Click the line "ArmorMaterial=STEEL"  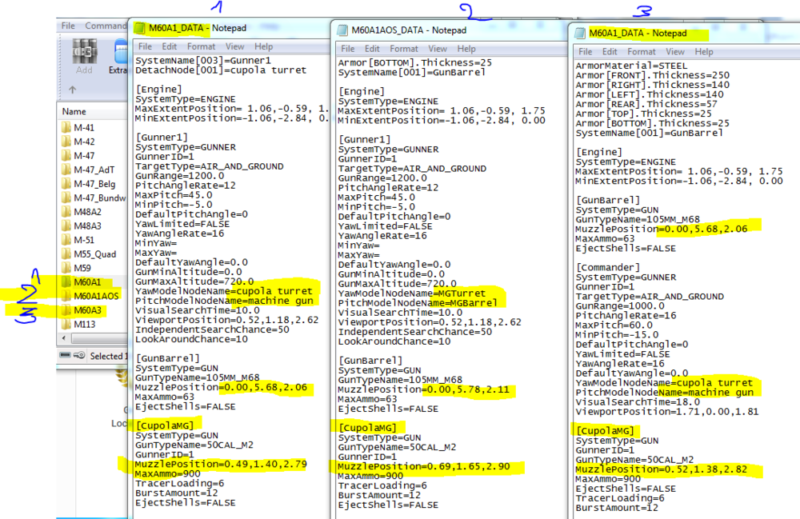(x=632, y=66)
